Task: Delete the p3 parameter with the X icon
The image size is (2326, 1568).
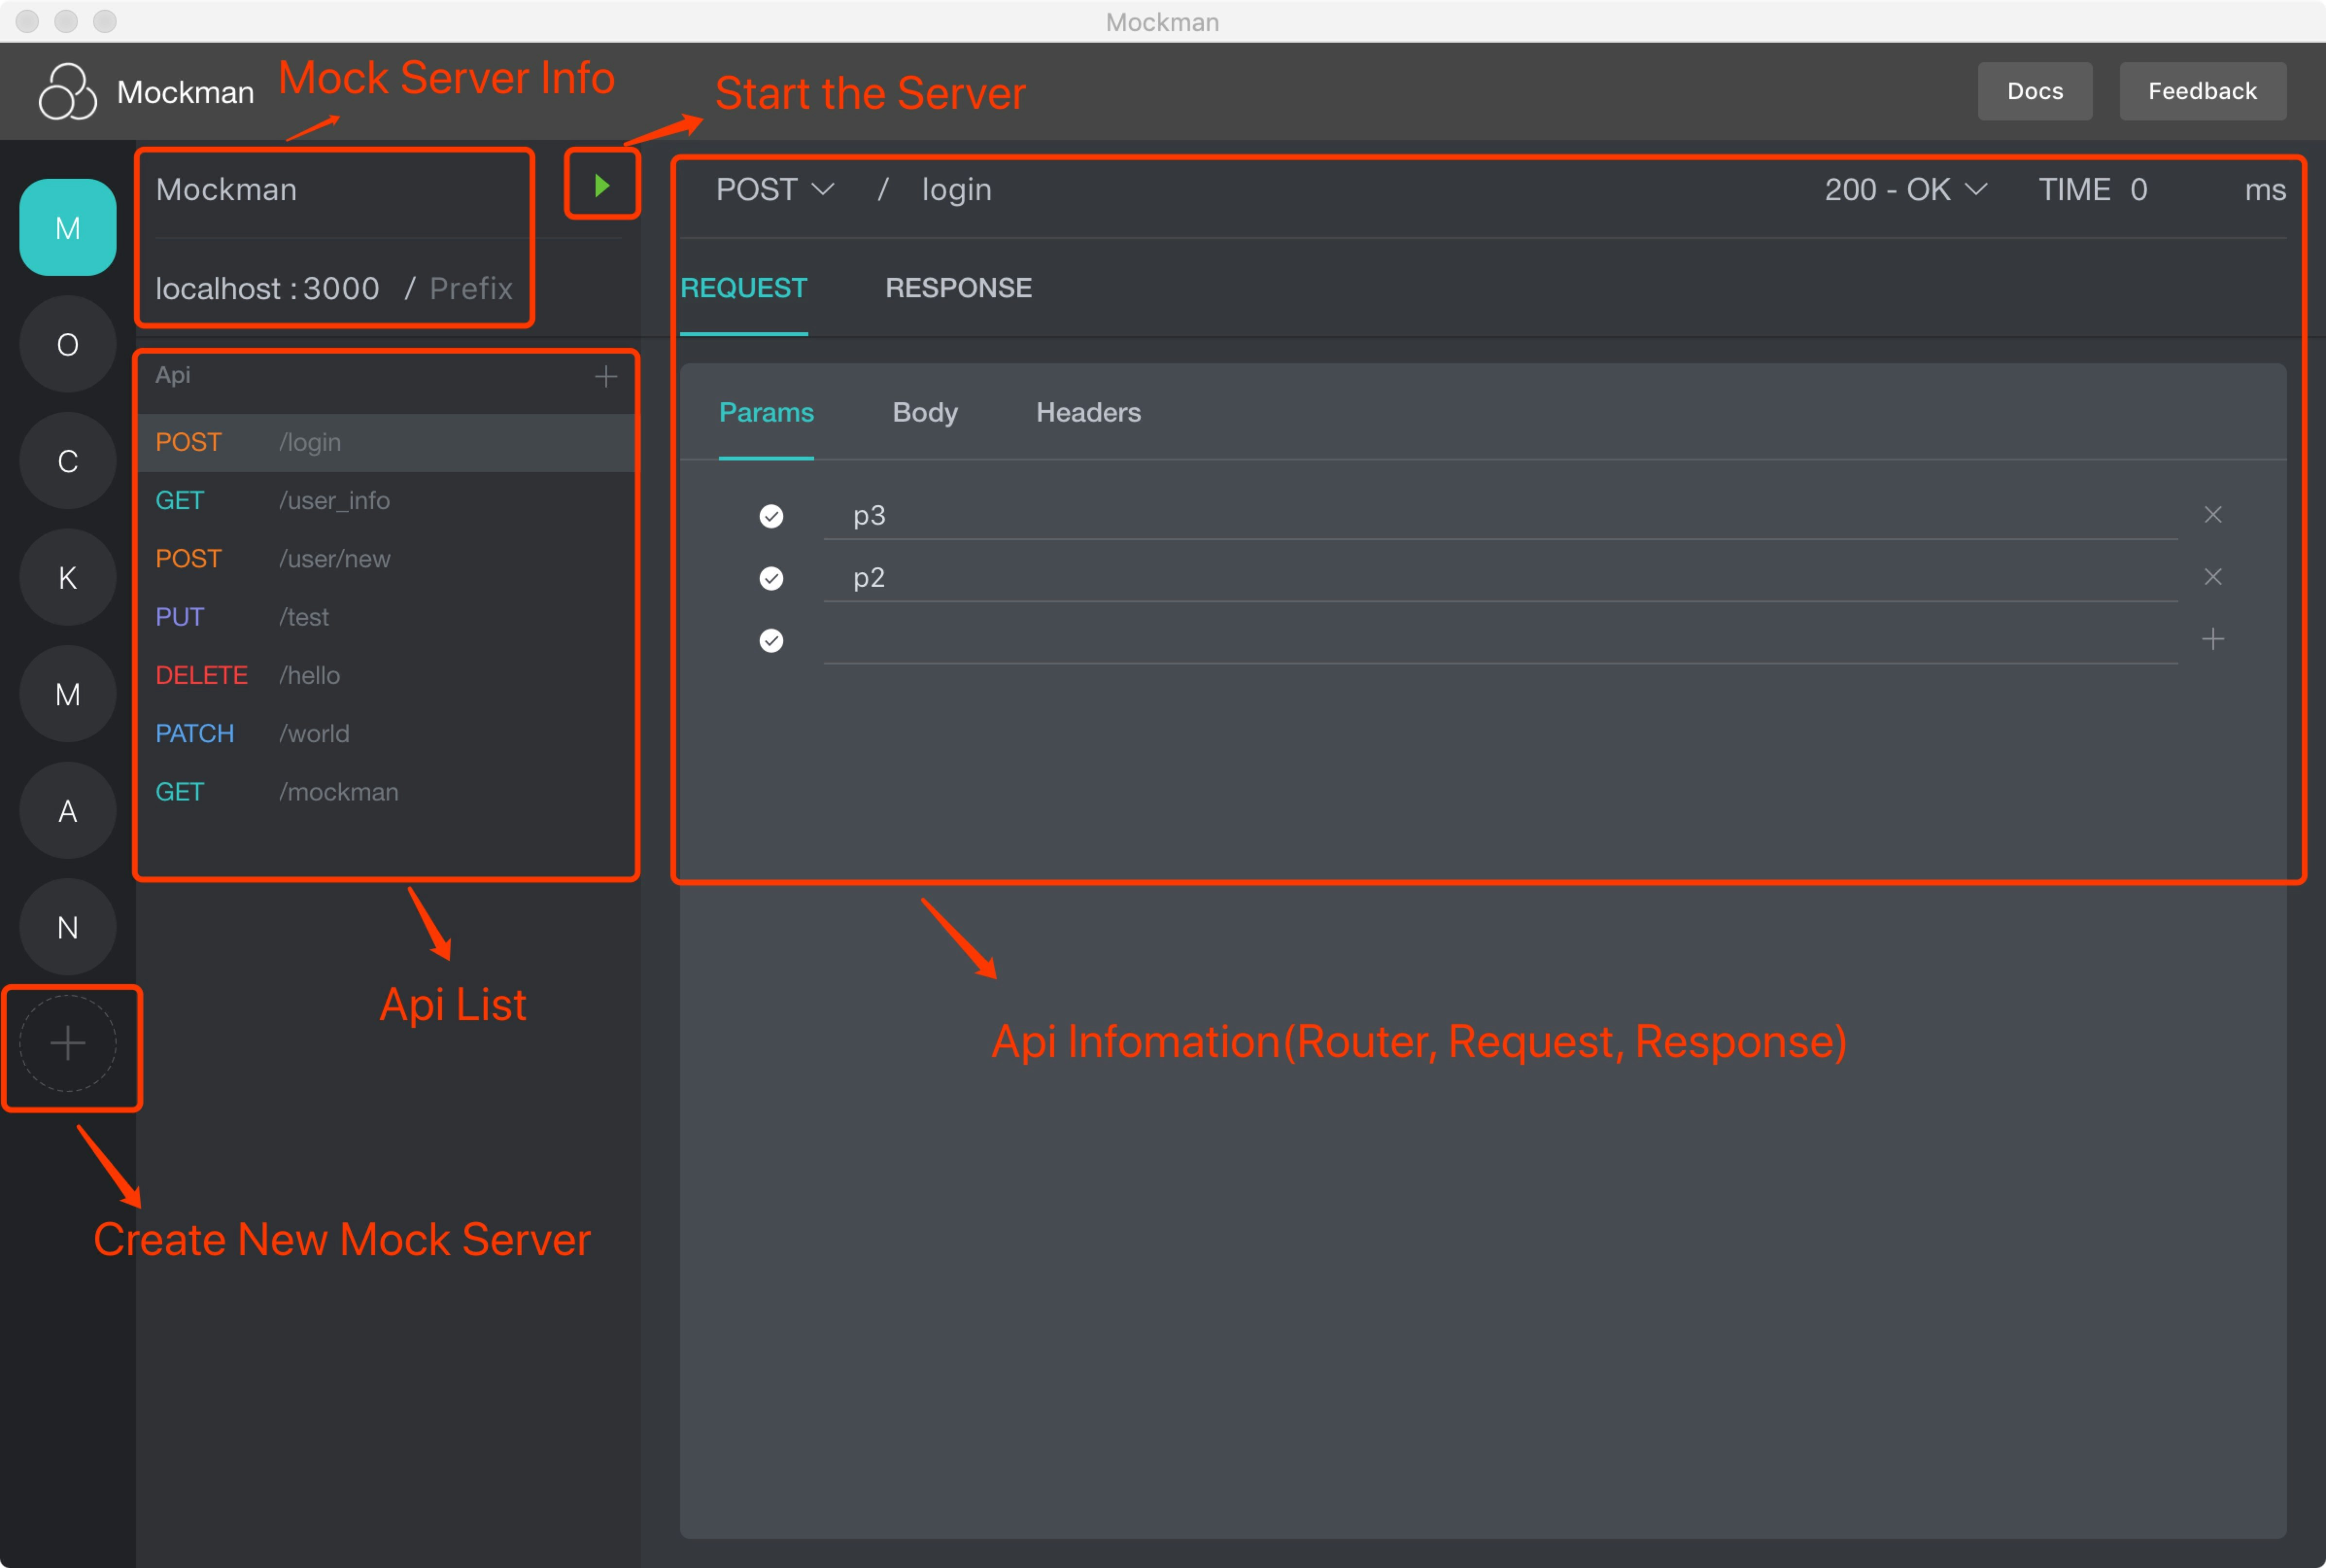Action: [2213, 514]
